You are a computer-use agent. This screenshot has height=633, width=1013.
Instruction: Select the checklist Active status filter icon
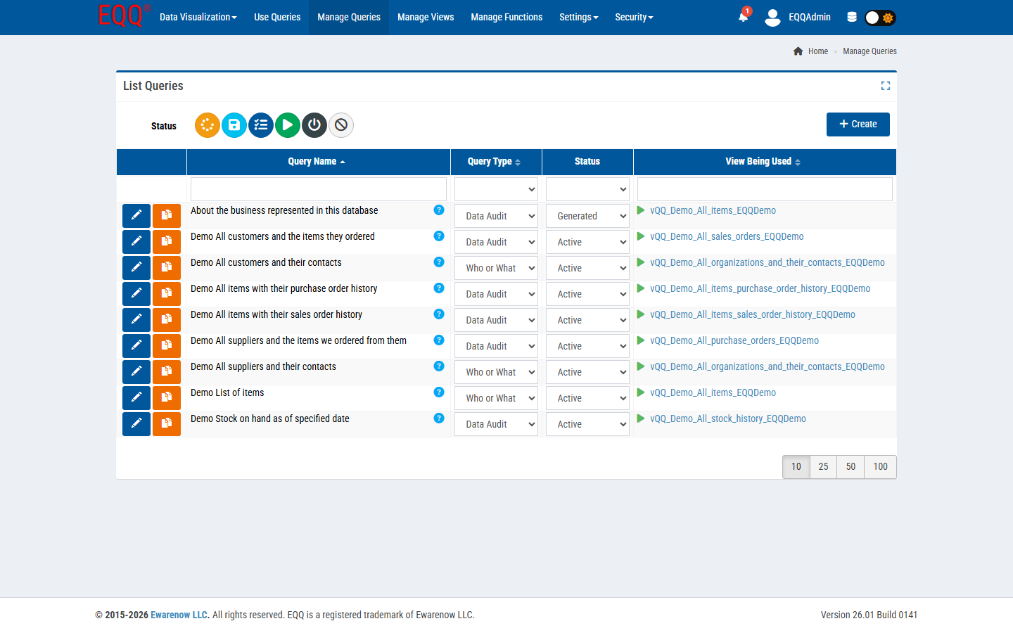click(x=260, y=124)
